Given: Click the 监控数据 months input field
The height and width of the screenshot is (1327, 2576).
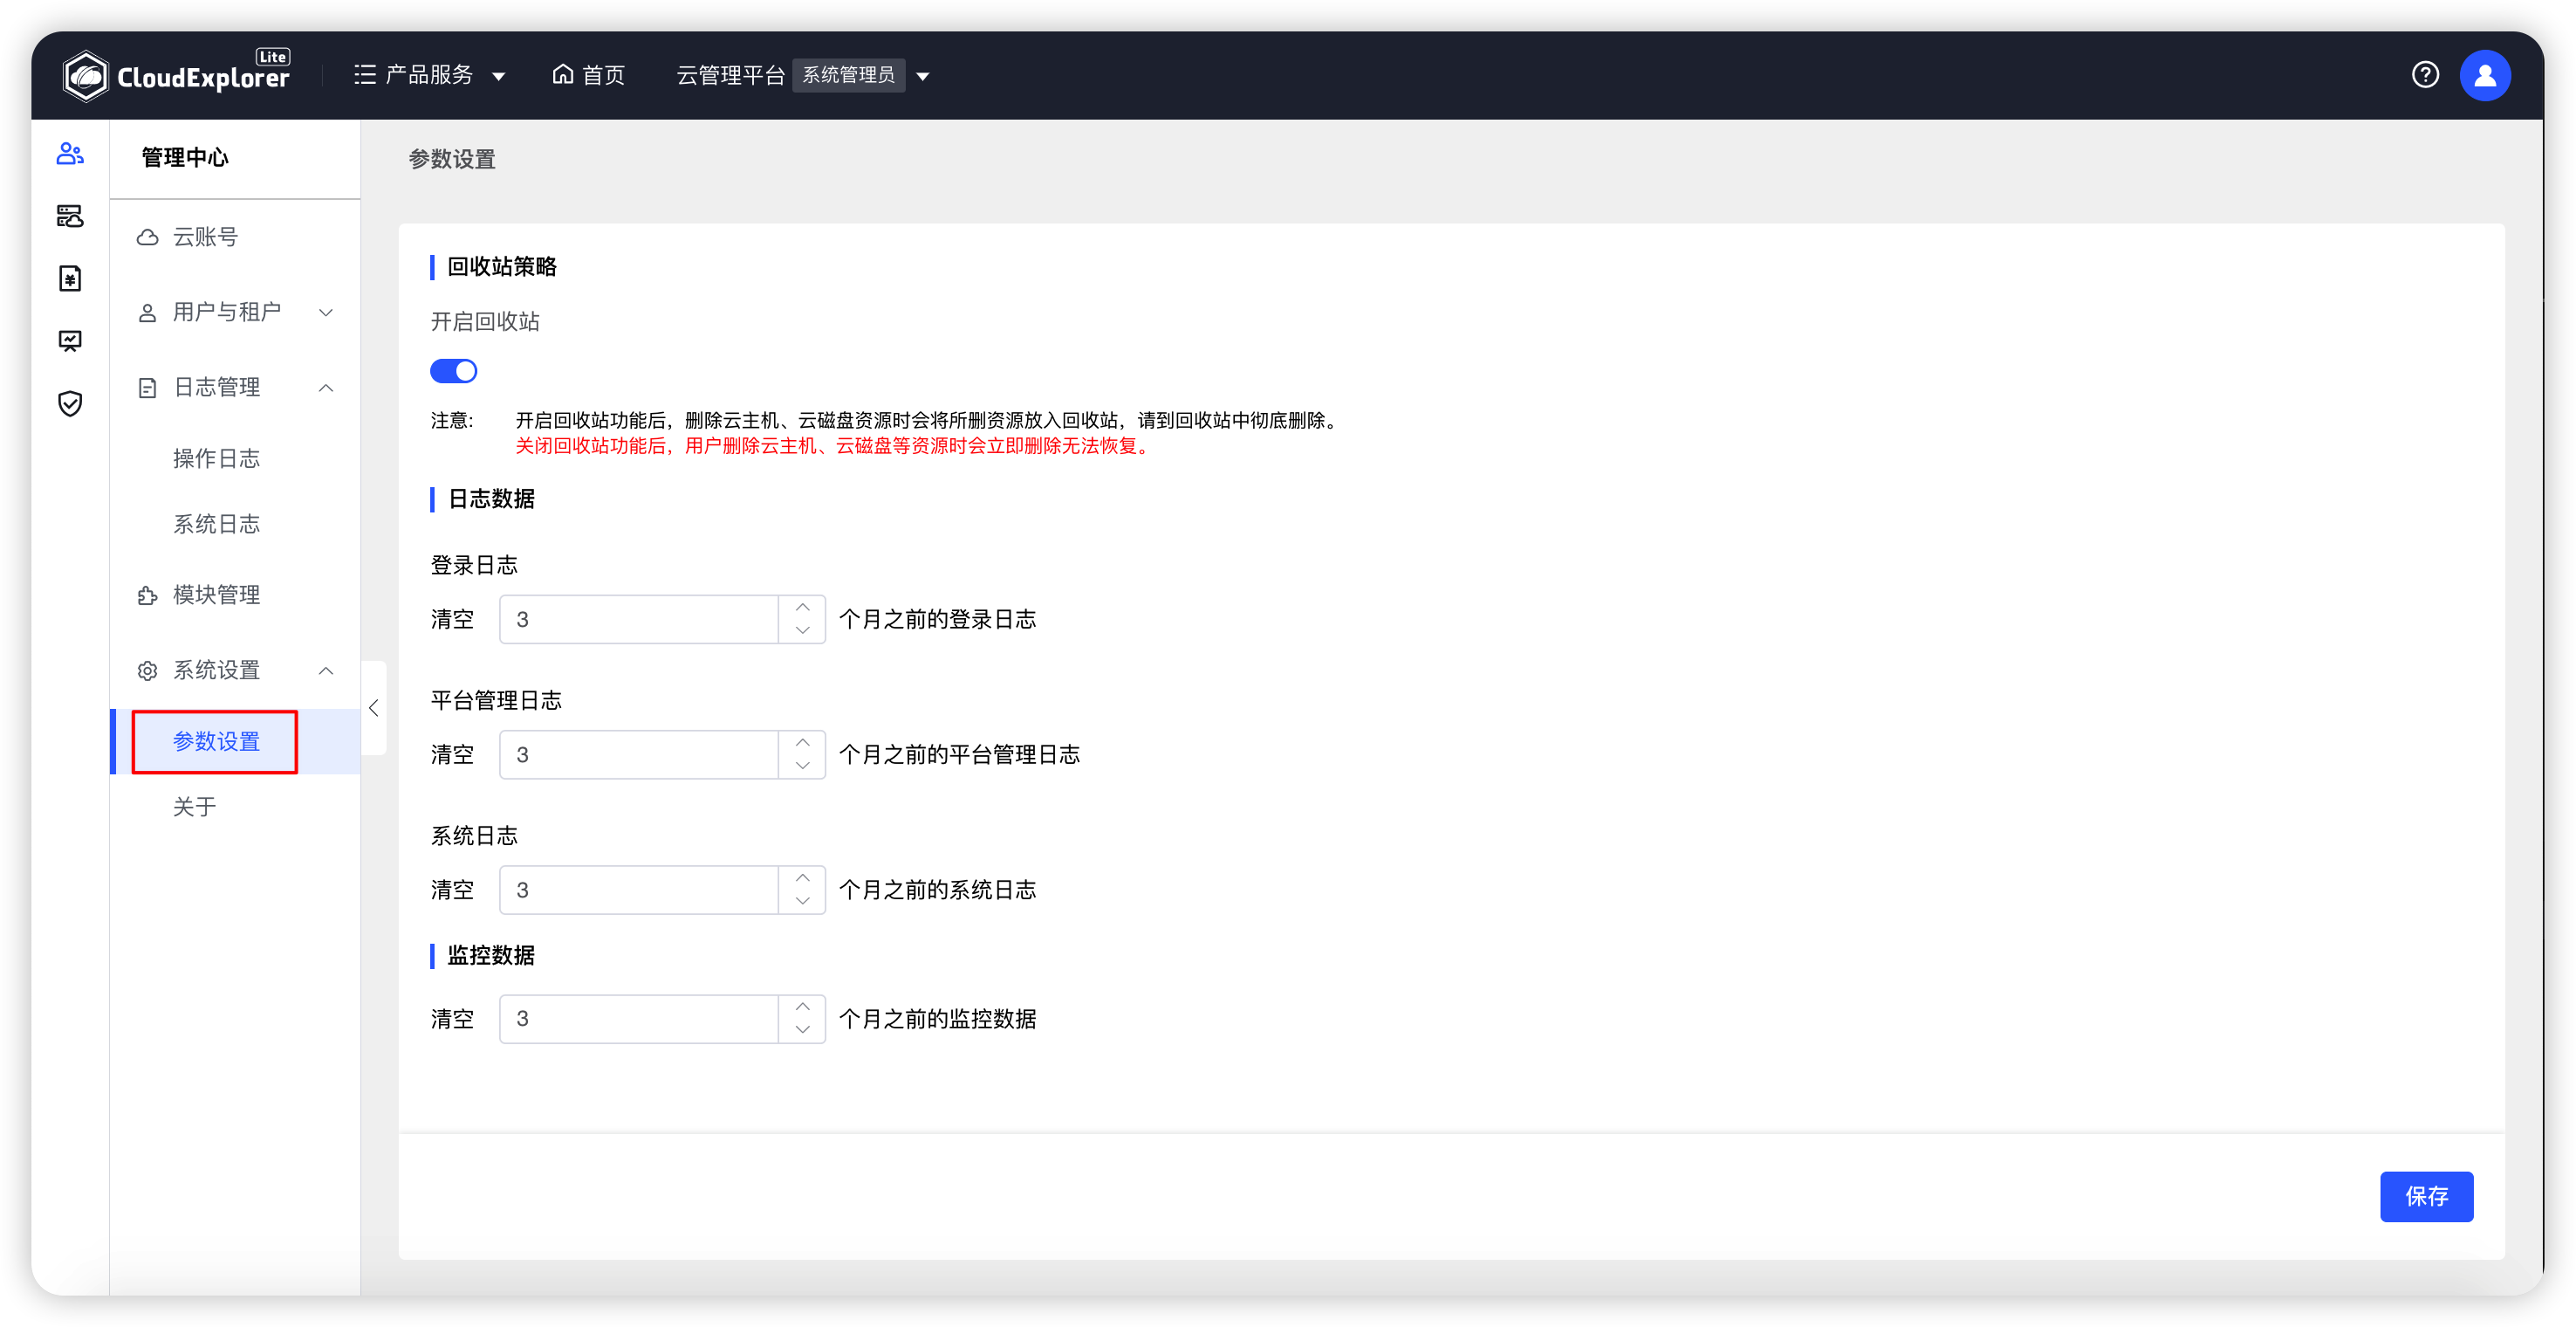Looking at the screenshot, I should pos(639,1019).
